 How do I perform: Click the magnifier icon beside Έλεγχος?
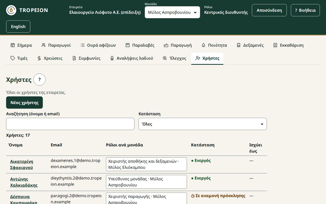(x=165, y=58)
